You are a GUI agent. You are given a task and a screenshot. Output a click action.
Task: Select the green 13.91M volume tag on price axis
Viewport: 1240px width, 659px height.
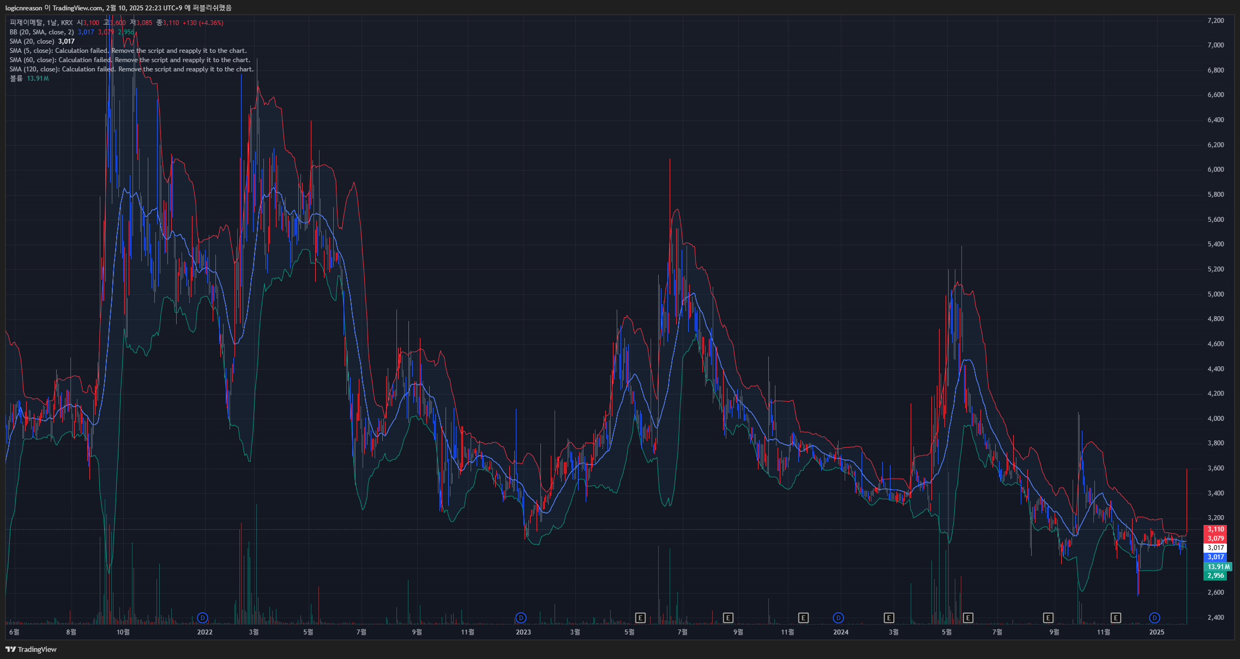(x=1218, y=567)
